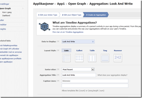The image size is (142, 98).
Task: Click the Timeline Aggregations globe icon
Action: coord(44,27)
